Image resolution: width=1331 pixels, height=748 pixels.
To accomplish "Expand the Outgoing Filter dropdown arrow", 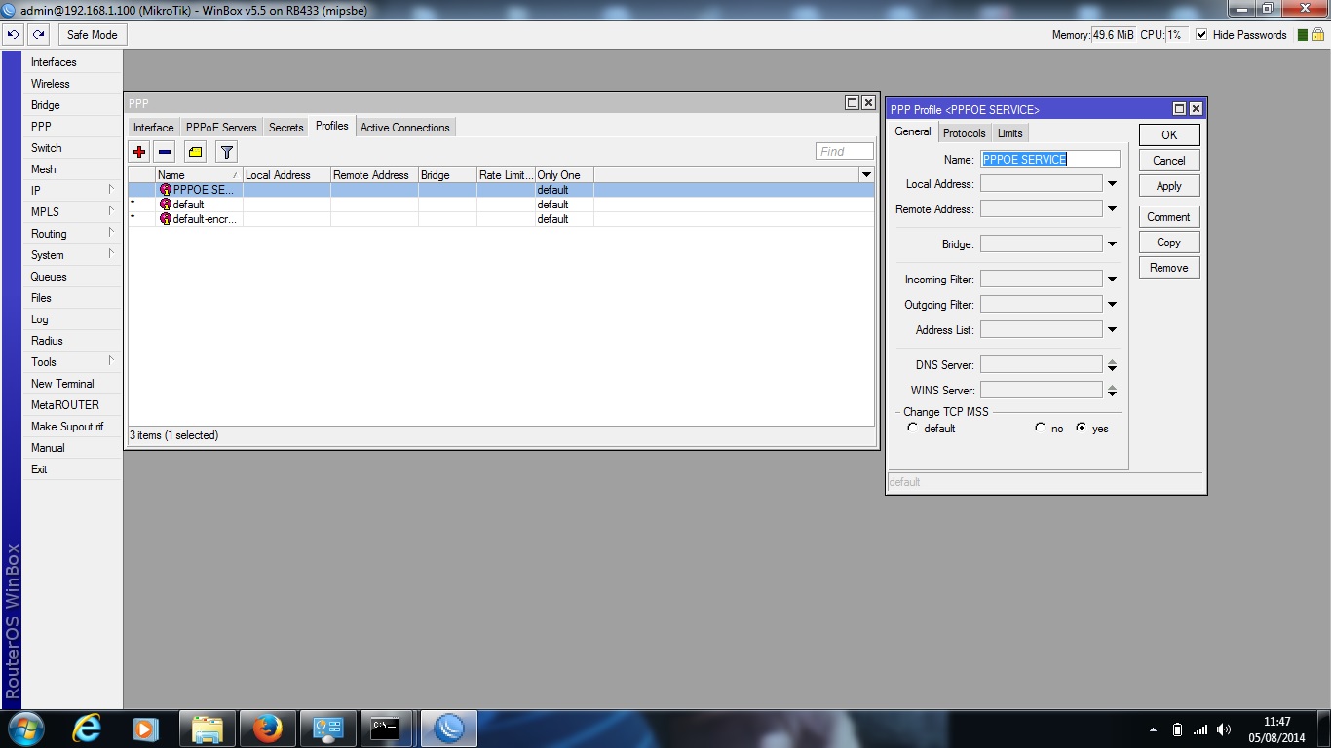I will point(1112,305).
